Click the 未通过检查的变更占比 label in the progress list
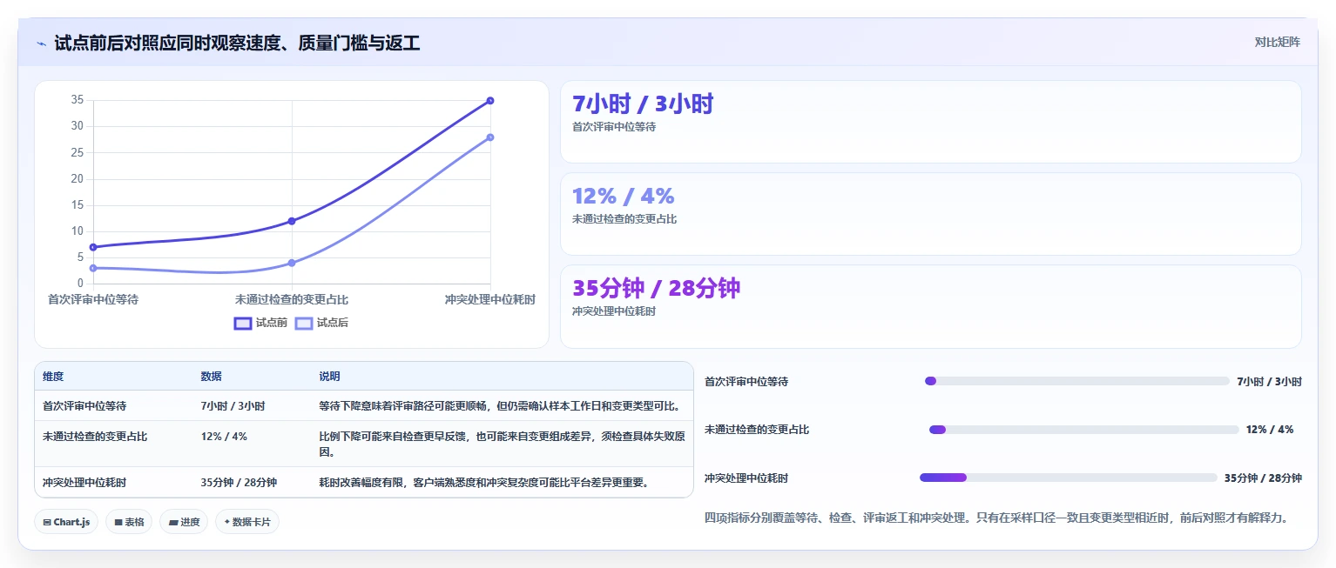Viewport: 1336px width, 568px height. (x=757, y=430)
